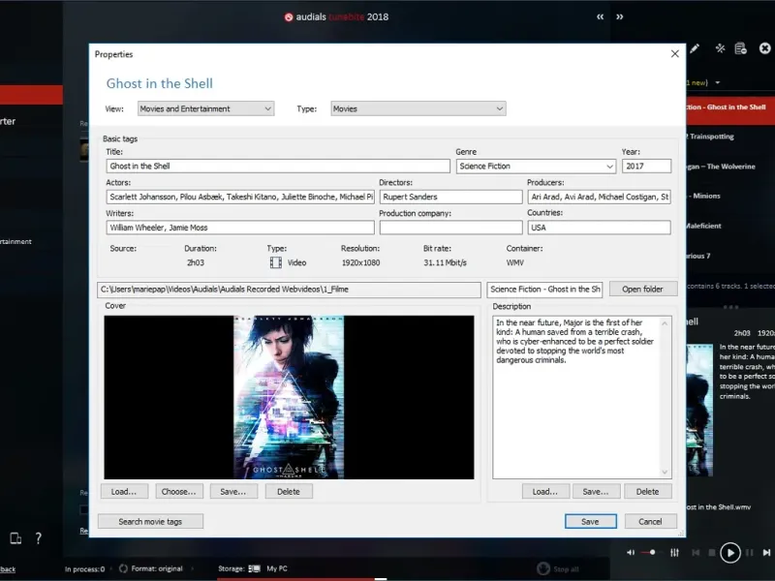Click the Search movie tags button

[150, 522]
